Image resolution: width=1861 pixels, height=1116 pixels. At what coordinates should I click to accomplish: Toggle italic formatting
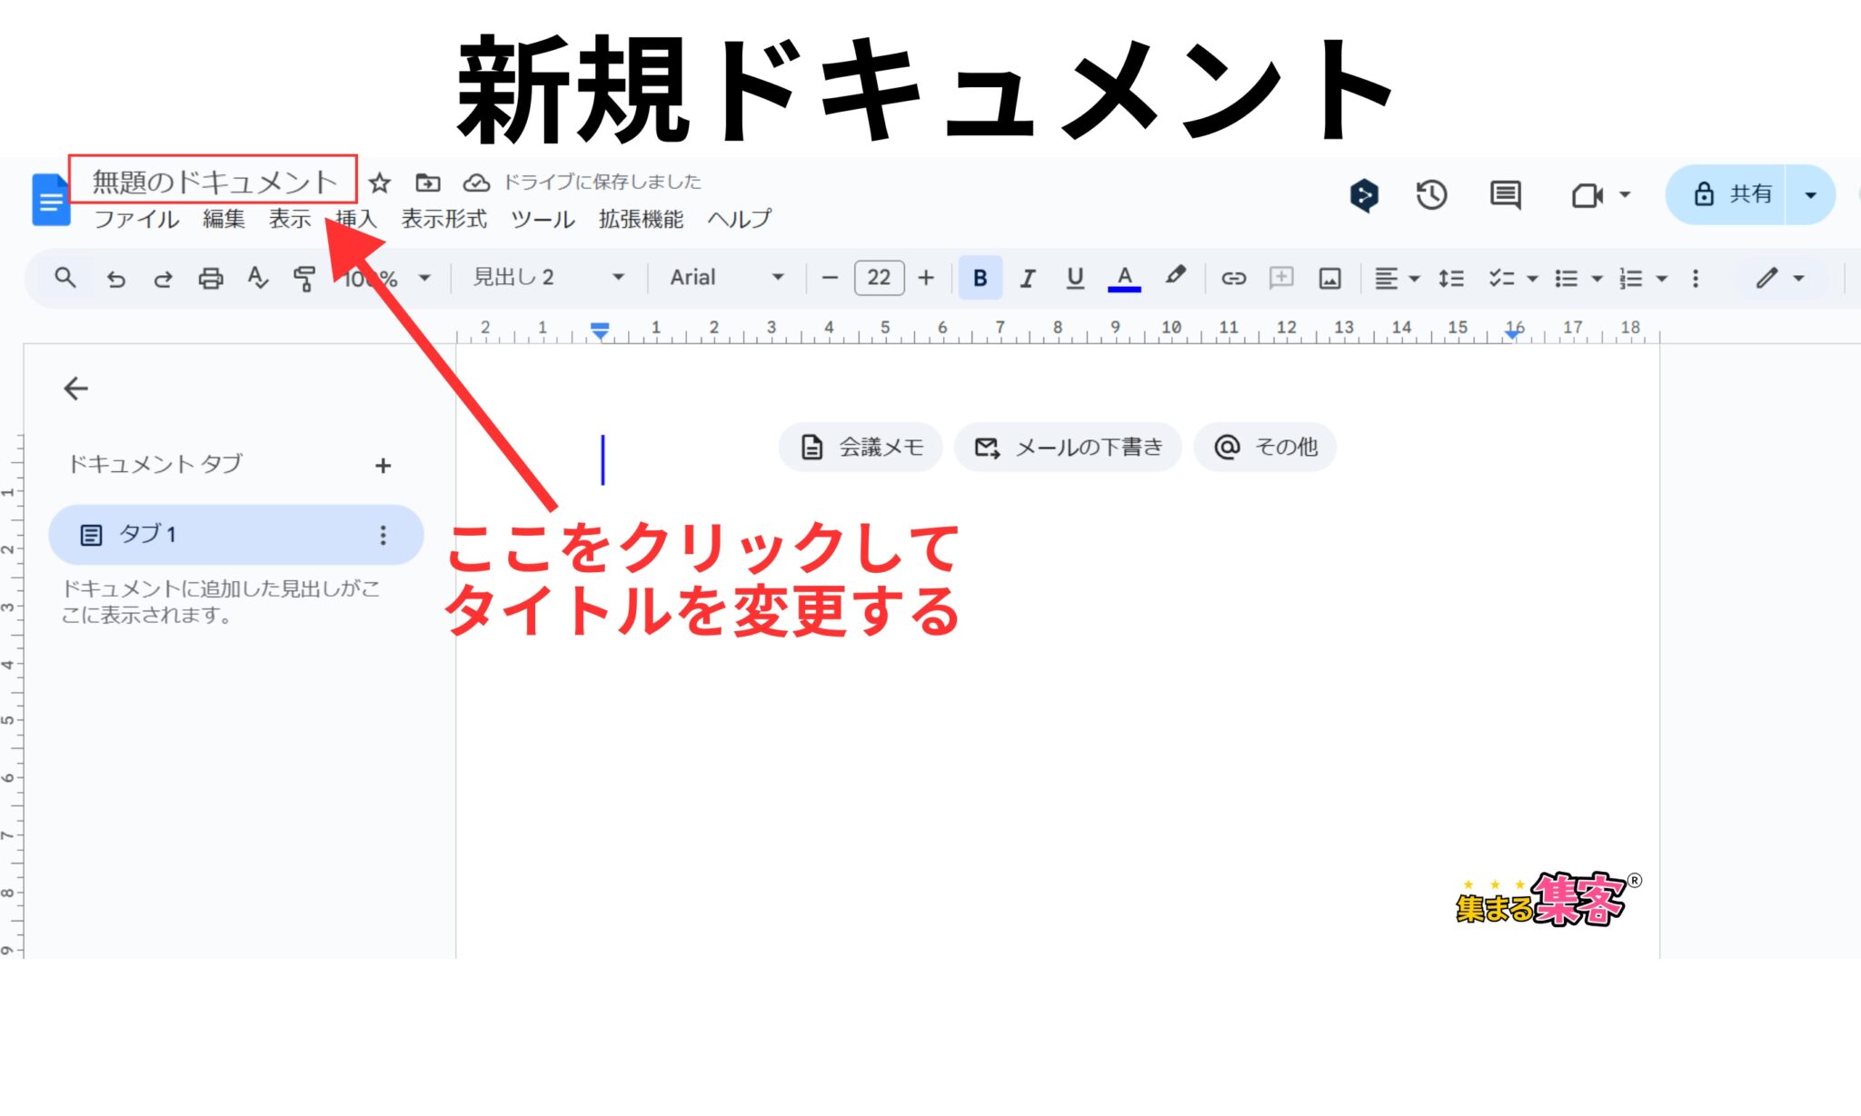point(1027,278)
